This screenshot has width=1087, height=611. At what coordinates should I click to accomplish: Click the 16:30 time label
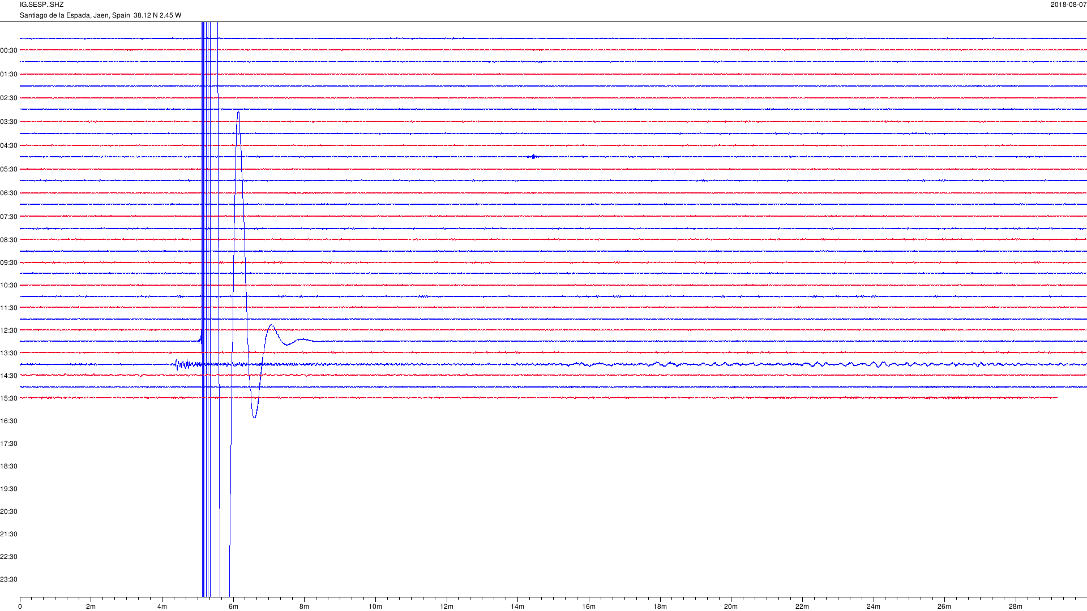[8, 421]
